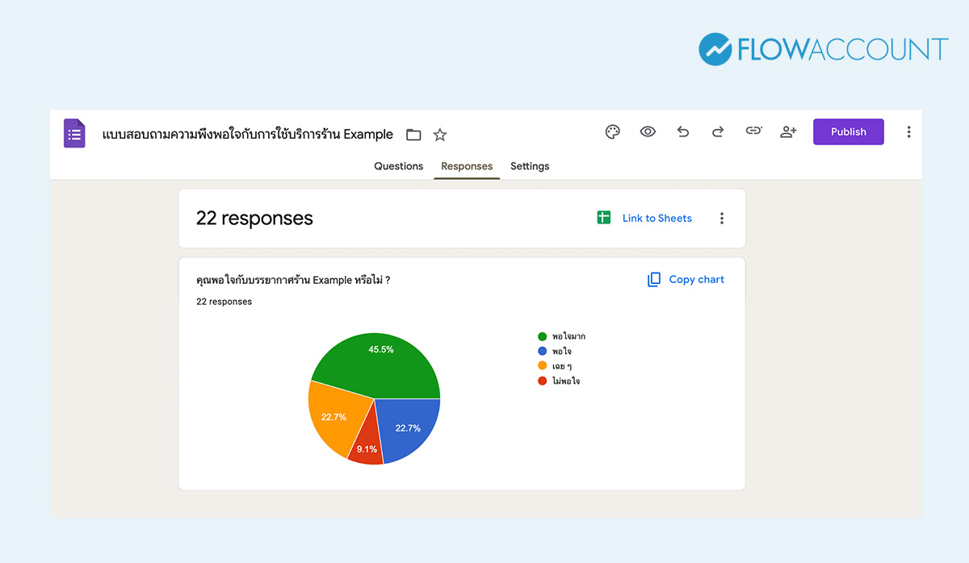Switch to the Questions tab
This screenshot has height=563, width=969.
398,166
